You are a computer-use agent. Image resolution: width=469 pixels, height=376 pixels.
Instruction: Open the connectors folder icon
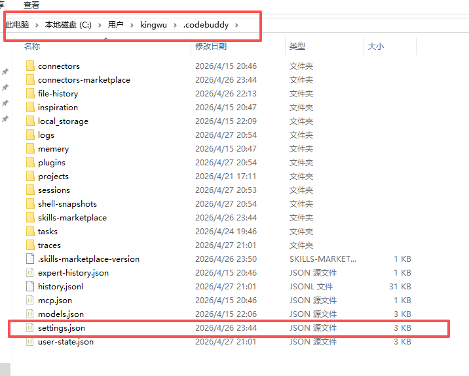click(x=30, y=66)
